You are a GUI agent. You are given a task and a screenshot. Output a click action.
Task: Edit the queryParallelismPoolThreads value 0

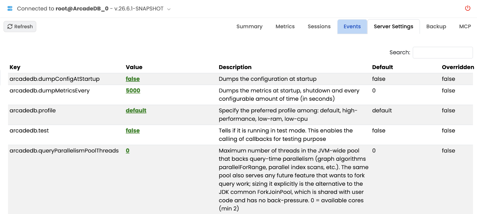(128, 151)
